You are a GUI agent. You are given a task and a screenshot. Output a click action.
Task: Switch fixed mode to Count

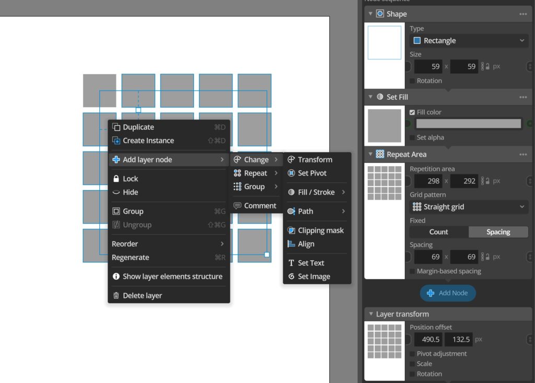pyautogui.click(x=439, y=232)
